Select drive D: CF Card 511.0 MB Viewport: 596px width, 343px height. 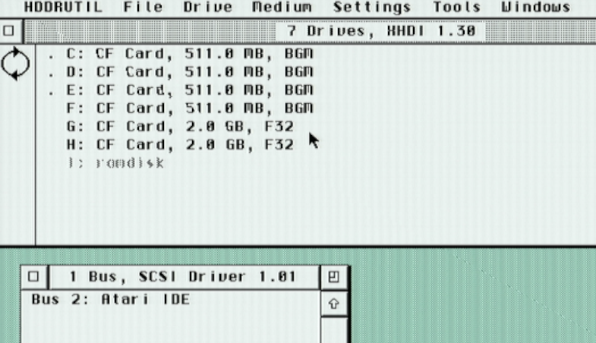(190, 72)
